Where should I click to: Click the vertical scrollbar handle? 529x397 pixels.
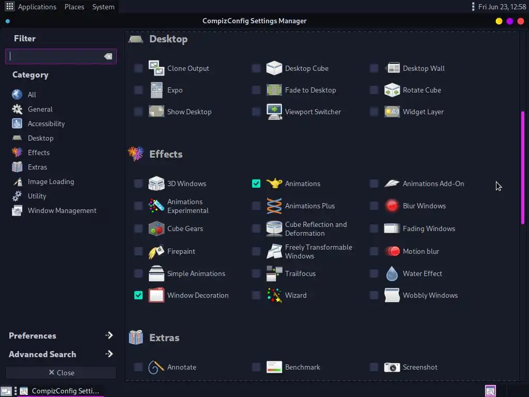[523, 167]
